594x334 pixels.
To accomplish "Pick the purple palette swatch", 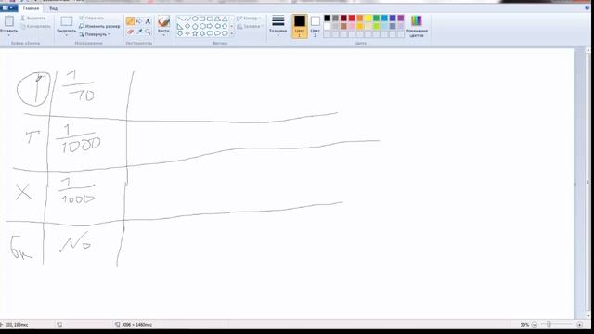I will [x=401, y=18].
